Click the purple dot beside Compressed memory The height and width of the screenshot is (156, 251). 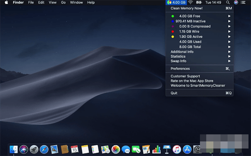pyautogui.click(x=172, y=27)
